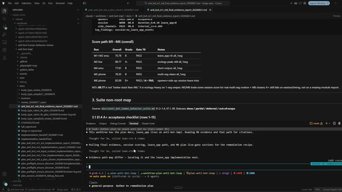Switch to the Problems panel tab

[91, 123]
